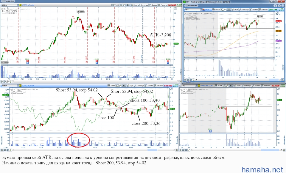Open Drawings menu in bottom-right GPRO 5m chart
286x173 pixels.
[x=247, y=86]
